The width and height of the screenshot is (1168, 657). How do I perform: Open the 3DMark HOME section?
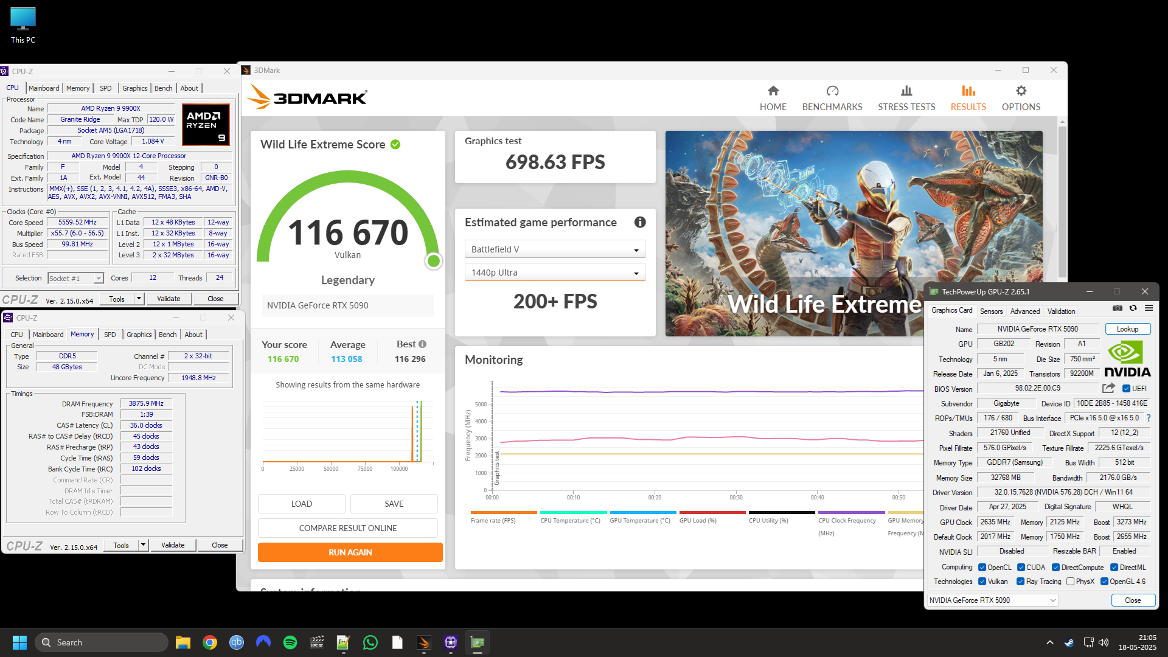tap(773, 98)
